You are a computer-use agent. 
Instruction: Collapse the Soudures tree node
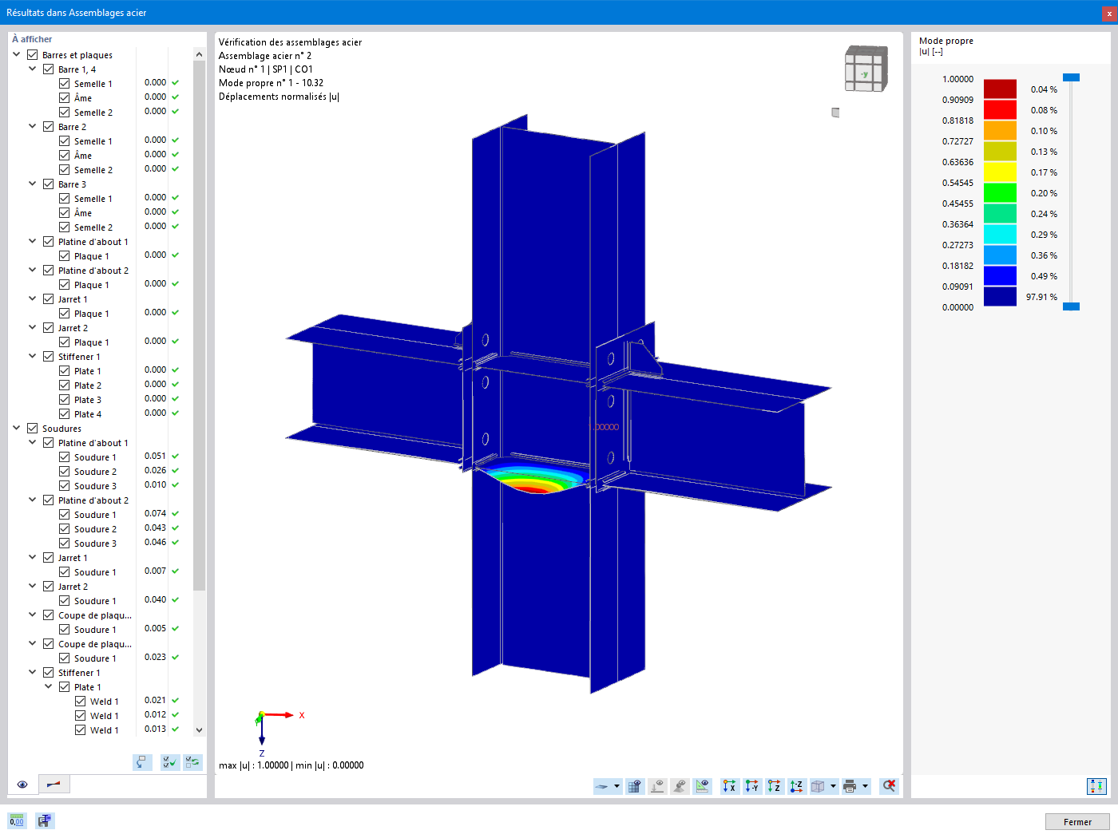click(17, 429)
